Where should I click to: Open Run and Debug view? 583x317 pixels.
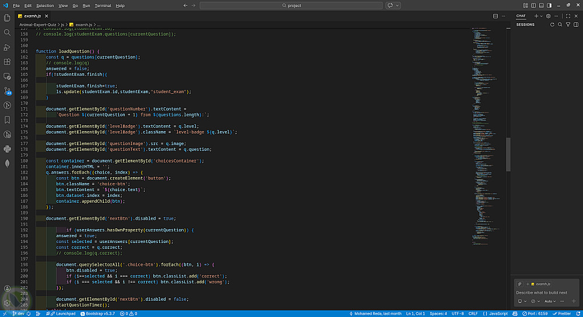click(x=7, y=47)
